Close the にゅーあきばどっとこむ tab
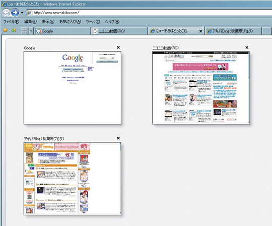The image size is (272, 226). pyautogui.click(x=200, y=31)
